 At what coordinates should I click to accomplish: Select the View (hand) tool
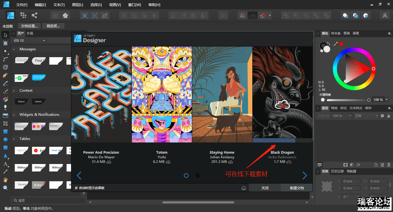coord(5,180)
